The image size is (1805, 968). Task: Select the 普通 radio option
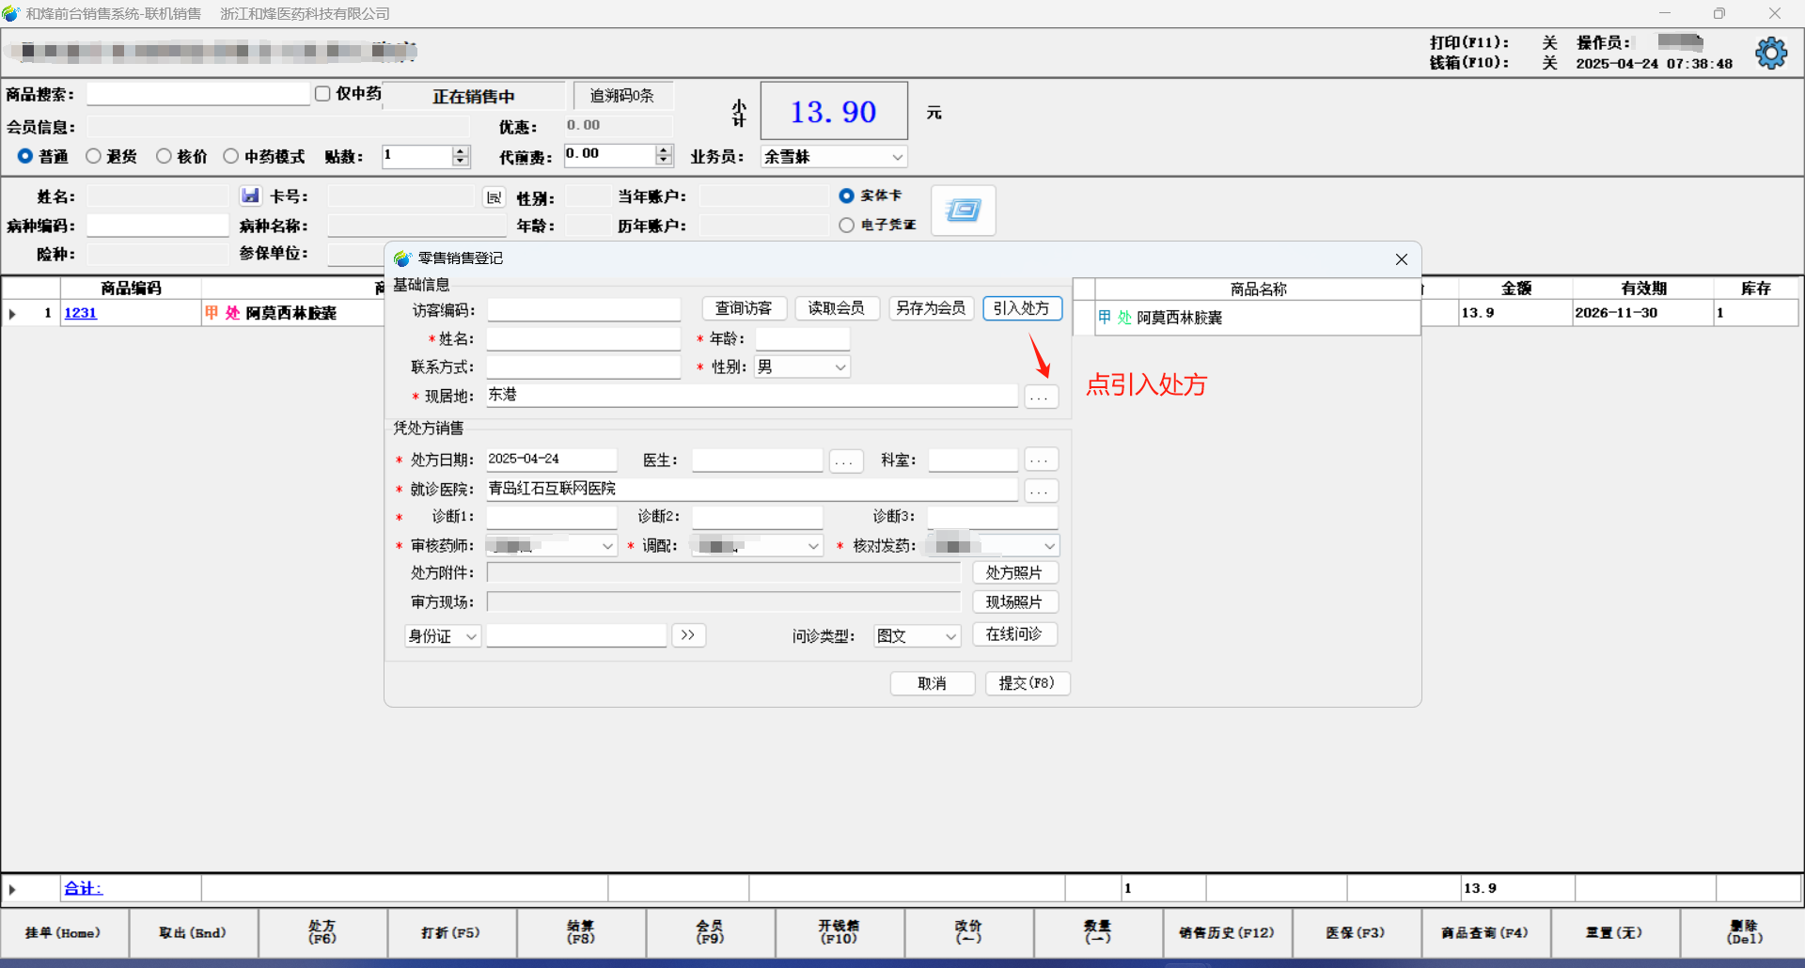tap(25, 156)
